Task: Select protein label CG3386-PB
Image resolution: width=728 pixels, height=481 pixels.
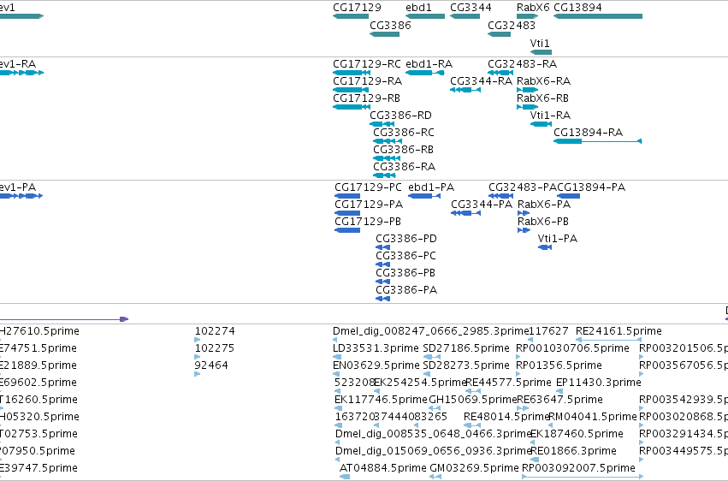Action: (x=405, y=273)
